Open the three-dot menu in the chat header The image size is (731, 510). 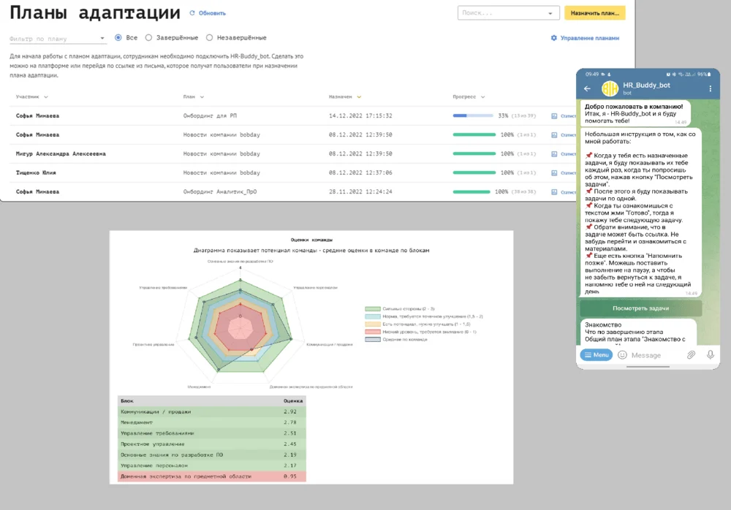tap(711, 89)
